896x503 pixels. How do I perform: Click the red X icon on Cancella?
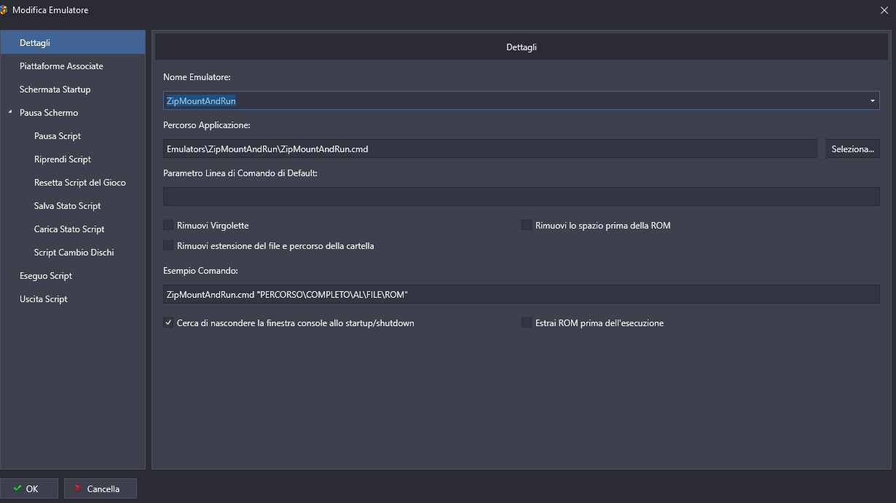point(78,488)
